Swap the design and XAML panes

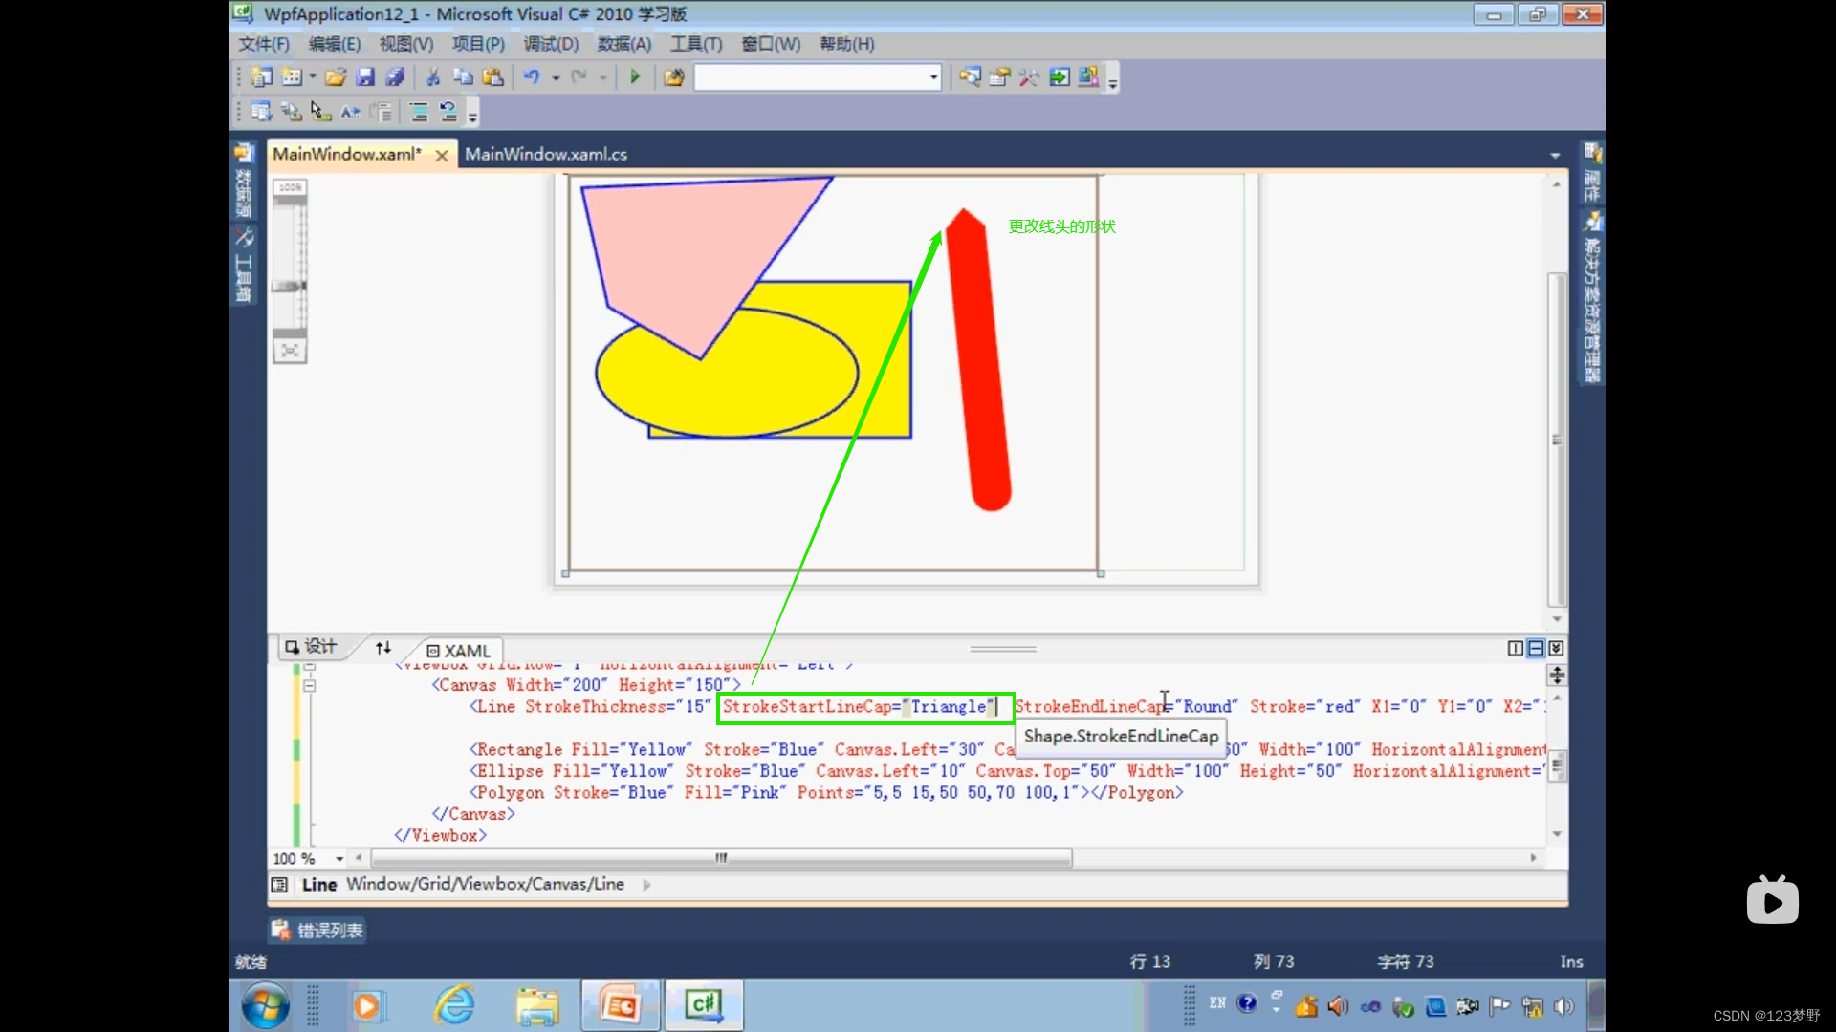tap(383, 648)
